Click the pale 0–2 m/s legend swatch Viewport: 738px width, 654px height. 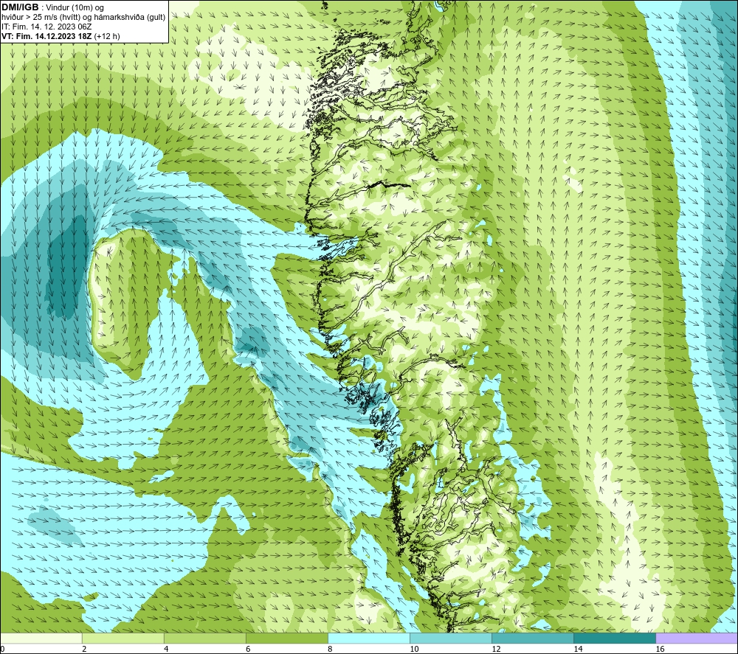41,638
